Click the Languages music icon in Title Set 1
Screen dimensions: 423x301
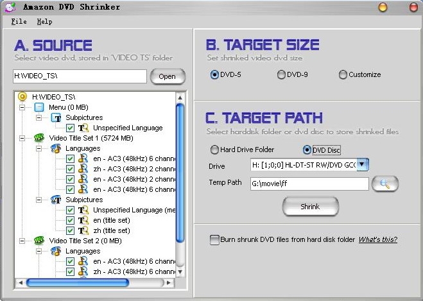[x=56, y=148]
